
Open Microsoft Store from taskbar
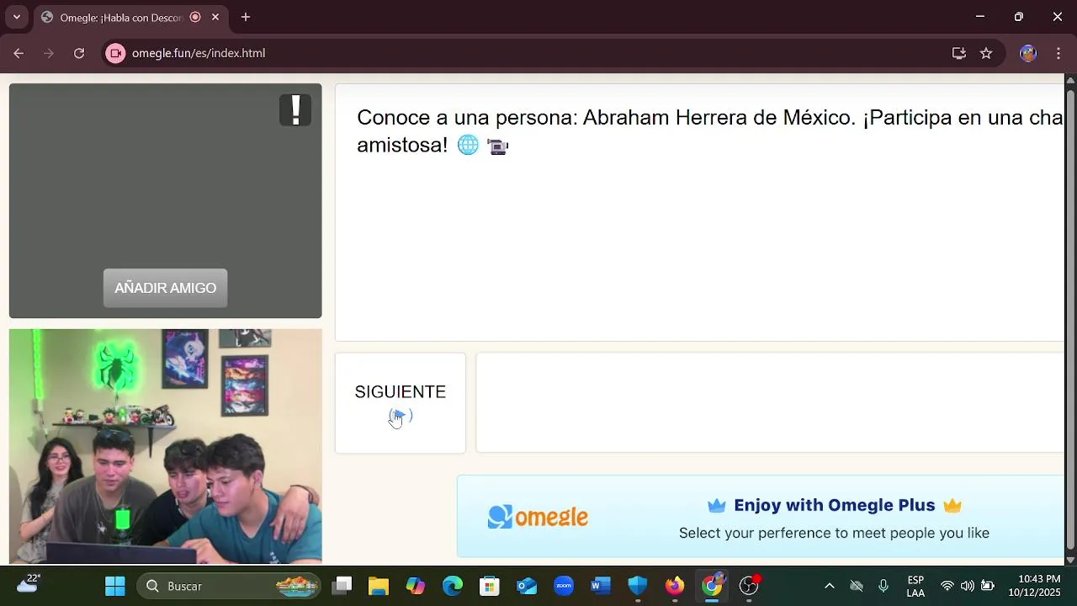[x=490, y=586]
